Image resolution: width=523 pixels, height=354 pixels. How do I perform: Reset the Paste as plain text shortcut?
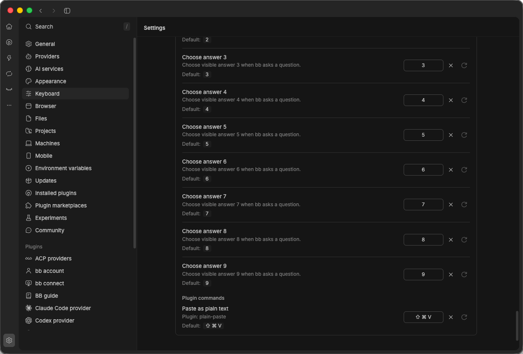pos(464,317)
